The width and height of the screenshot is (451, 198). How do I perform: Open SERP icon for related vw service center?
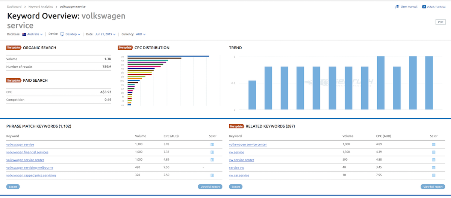tap(434, 160)
